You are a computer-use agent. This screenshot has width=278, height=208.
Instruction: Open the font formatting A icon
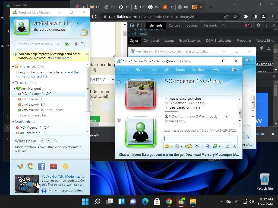point(234,146)
